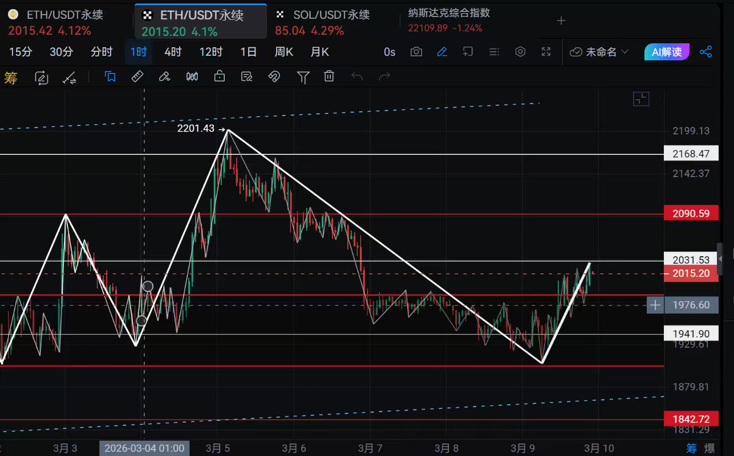
Task: Select the ruler measurement tool
Action: 137,77
